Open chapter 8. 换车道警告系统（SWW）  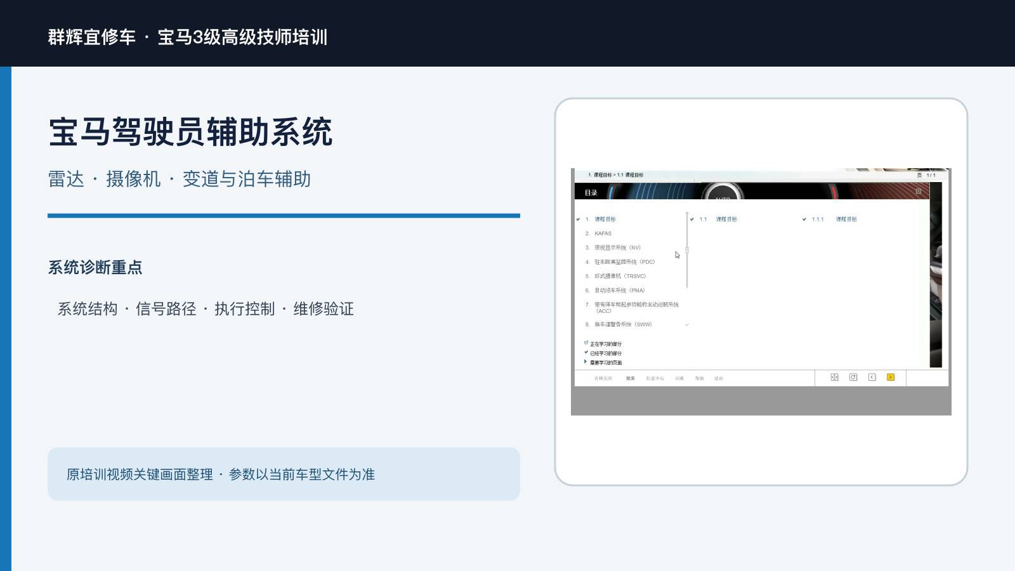[x=619, y=325]
